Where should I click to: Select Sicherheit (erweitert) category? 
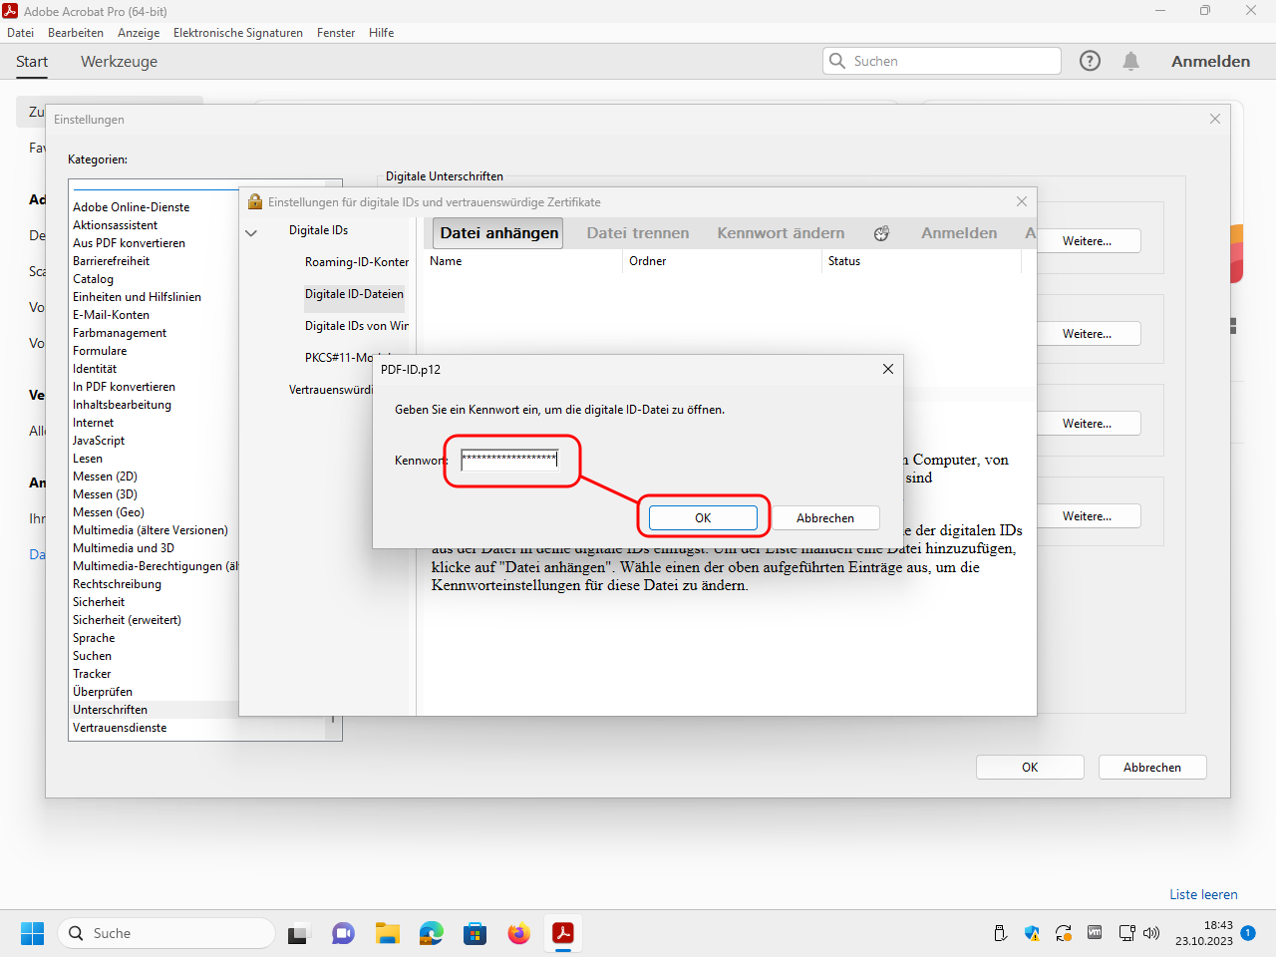pos(127,620)
